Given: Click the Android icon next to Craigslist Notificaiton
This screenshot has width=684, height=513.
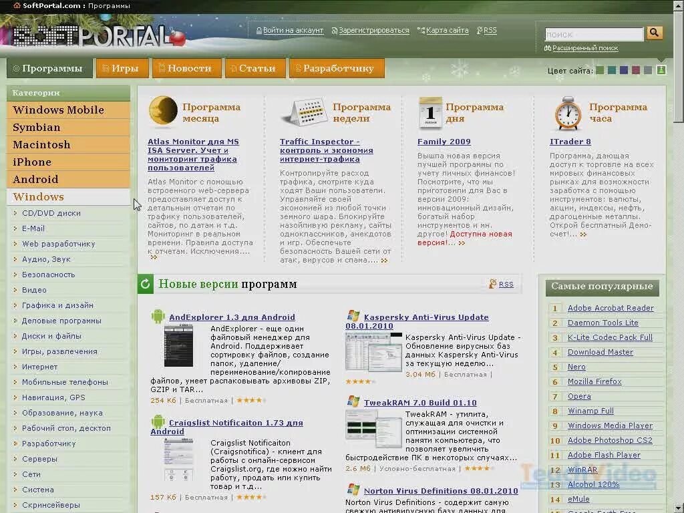Looking at the screenshot, I should pos(158,421).
